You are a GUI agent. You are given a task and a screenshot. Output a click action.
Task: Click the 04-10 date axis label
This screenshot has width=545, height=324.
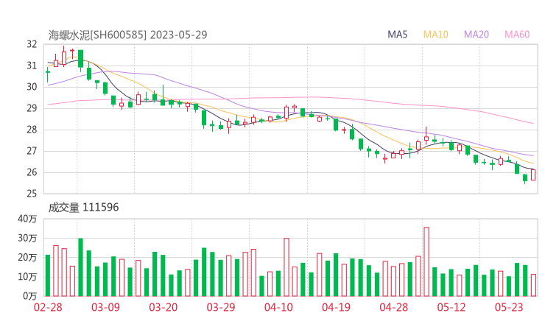pos(278,307)
